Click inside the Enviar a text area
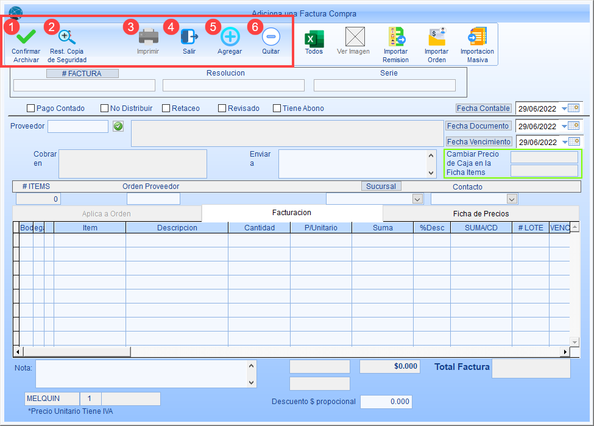This screenshot has height=426, width=594. [x=353, y=164]
